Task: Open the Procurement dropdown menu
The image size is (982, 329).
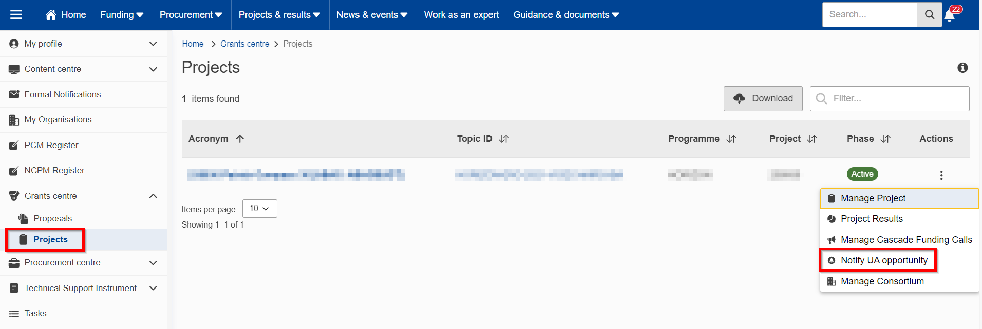Action: point(191,15)
